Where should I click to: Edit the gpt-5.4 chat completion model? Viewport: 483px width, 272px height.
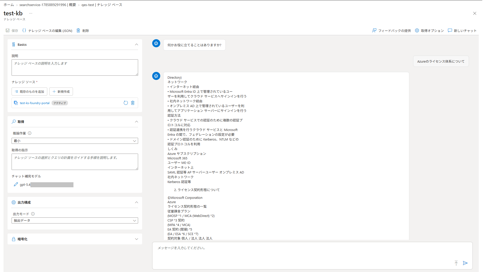click(16, 185)
